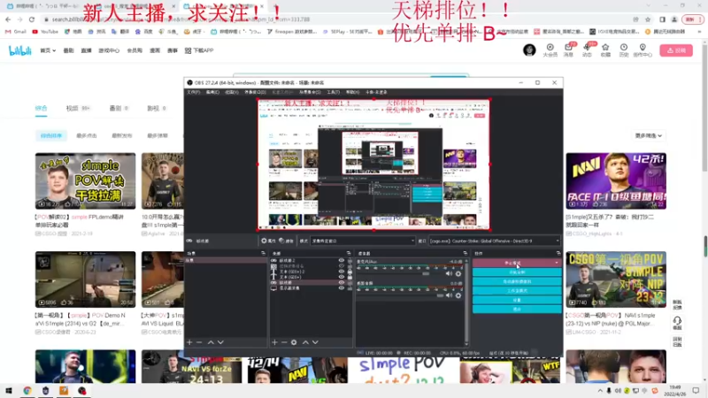Toggle visibility of 文本 (GDI+) 2 source
The image size is (708, 398).
[x=342, y=272]
